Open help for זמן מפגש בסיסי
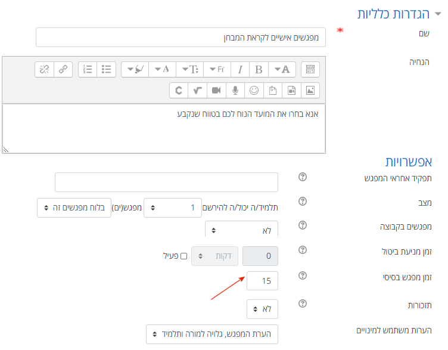Screen dimensions: 448x350 [x=303, y=275]
